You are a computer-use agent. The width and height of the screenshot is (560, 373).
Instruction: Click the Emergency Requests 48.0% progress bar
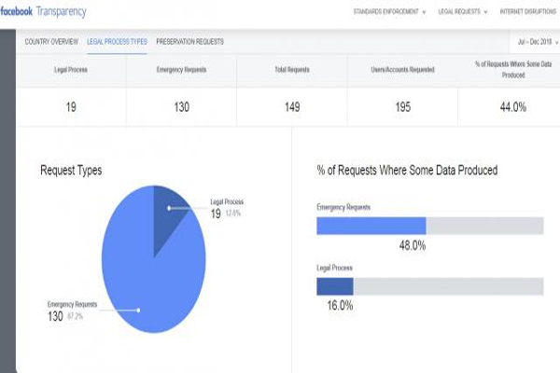[x=430, y=226]
